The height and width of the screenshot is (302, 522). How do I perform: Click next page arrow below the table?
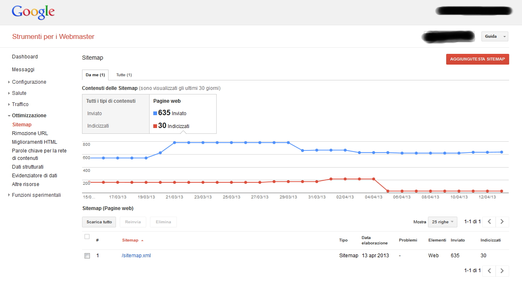pyautogui.click(x=502, y=271)
